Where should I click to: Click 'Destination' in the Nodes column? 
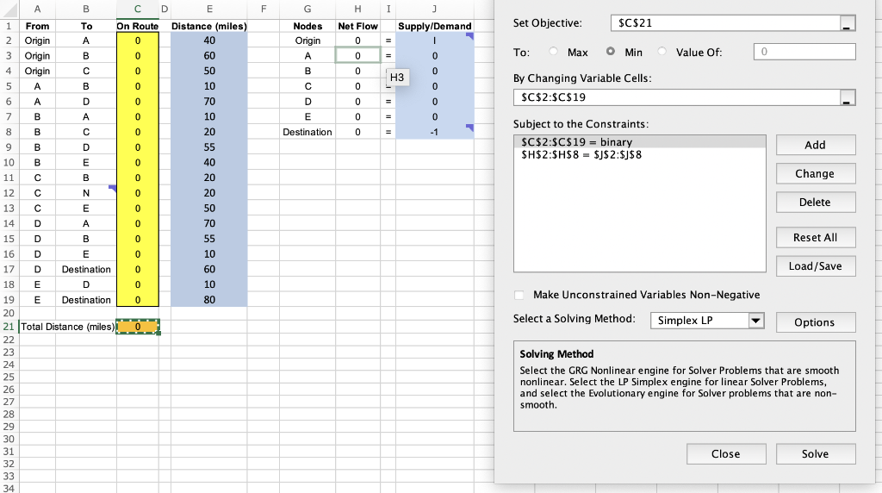pos(307,132)
